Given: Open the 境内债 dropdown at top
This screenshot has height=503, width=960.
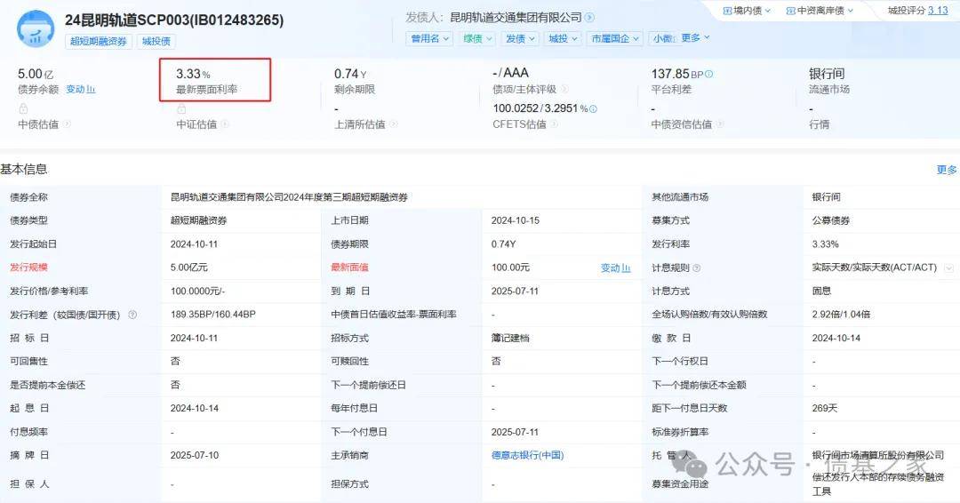Looking at the screenshot, I should (747, 11).
